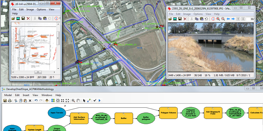Print the DevelopShedSlope model
Viewport: 263px width, 131px height.
click(x=10, y=101)
